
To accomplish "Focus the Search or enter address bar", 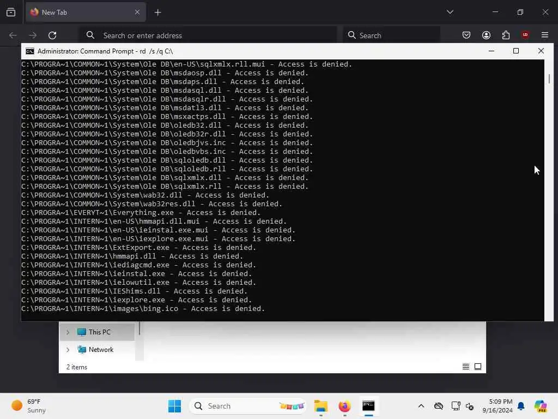I will [x=208, y=35].
